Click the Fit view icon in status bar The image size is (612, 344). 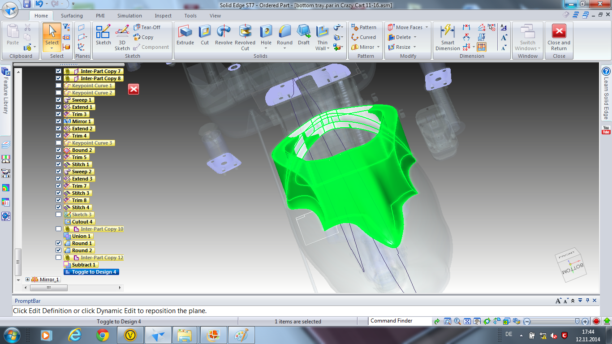(x=467, y=321)
